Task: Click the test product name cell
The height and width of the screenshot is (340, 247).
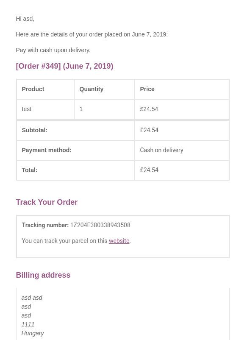Action: click(x=45, y=109)
